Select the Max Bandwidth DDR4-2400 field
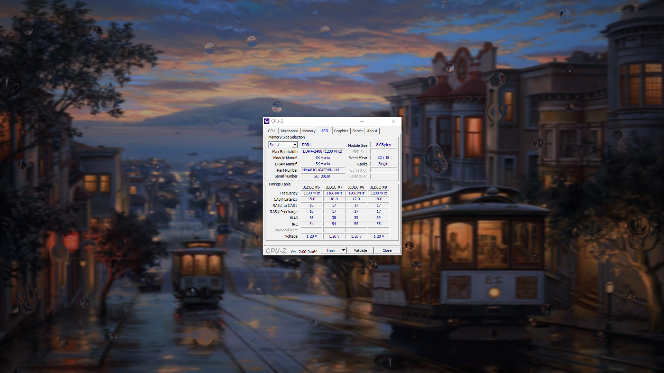The image size is (664, 373). (x=322, y=151)
